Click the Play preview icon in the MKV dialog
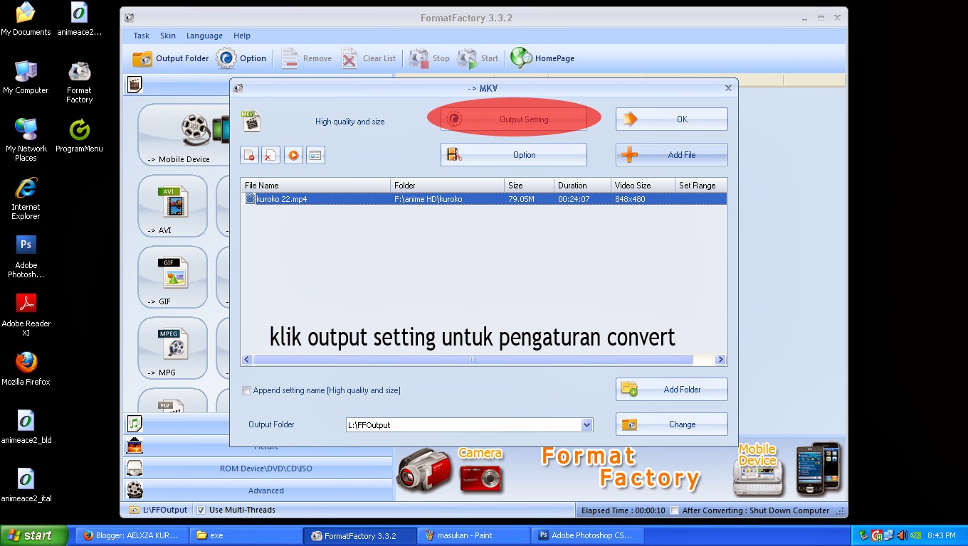 pos(293,154)
